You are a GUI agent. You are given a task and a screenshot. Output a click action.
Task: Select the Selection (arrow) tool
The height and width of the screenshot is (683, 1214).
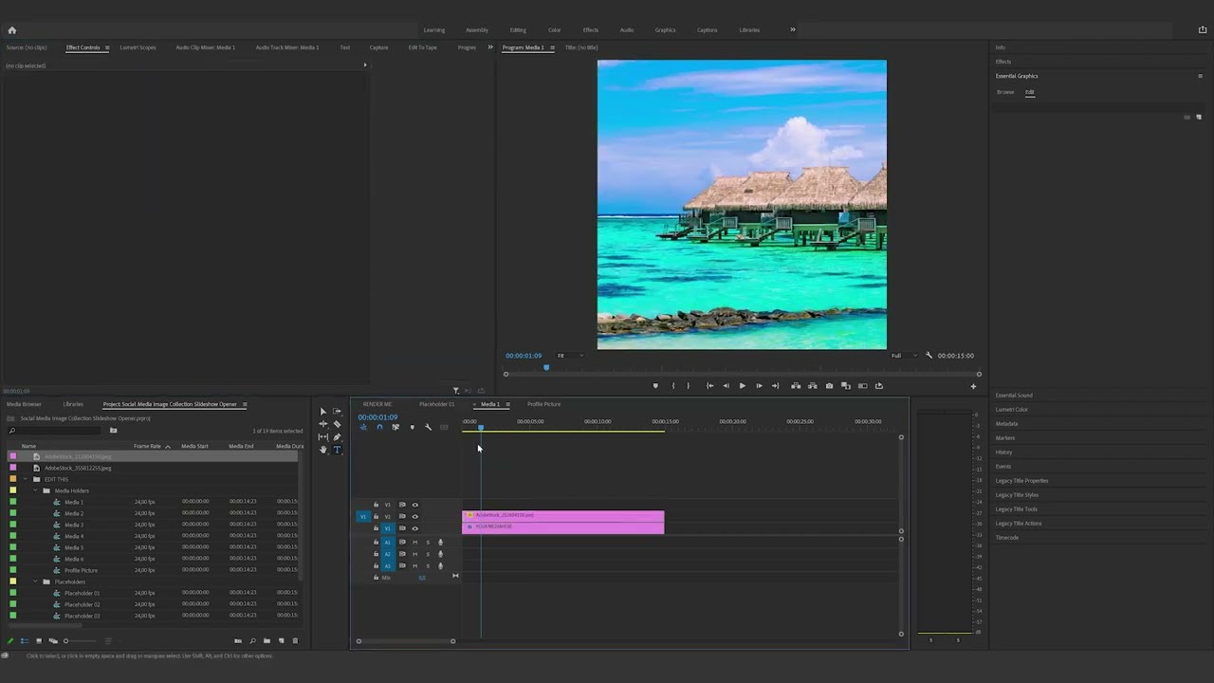(322, 412)
